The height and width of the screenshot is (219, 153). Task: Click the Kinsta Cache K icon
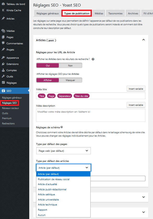3,10
